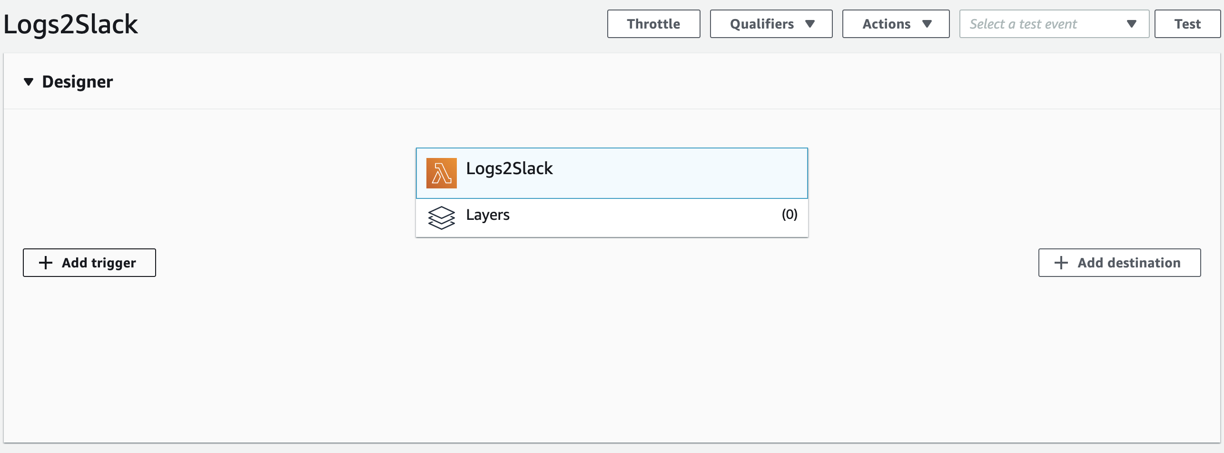Click the test event dropdown arrow
The width and height of the screenshot is (1224, 453).
coord(1132,24)
